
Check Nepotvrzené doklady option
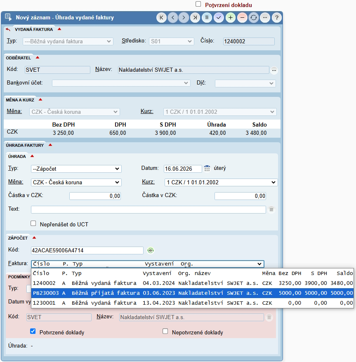(165, 331)
